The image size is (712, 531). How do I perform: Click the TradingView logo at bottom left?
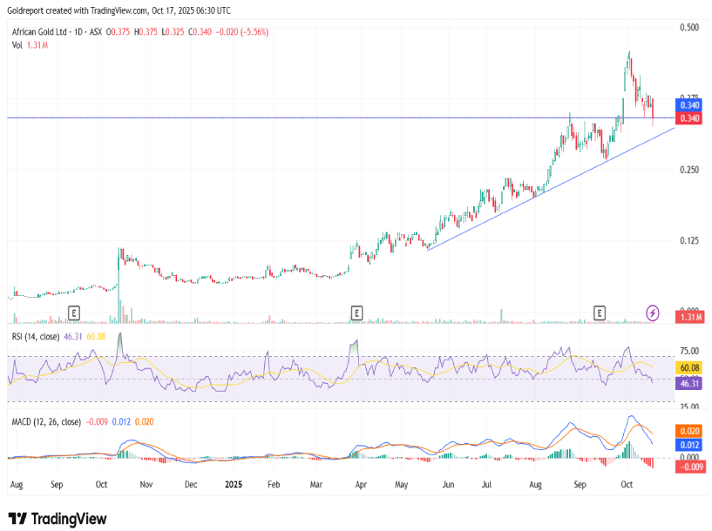click(x=58, y=519)
